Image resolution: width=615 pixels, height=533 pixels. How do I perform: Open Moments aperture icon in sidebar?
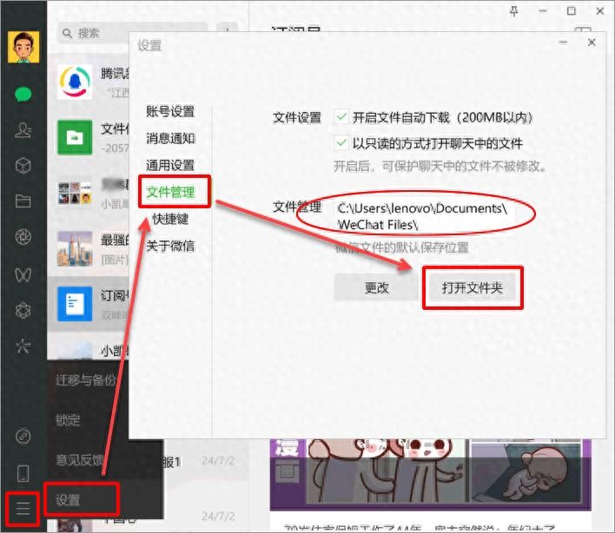click(x=23, y=238)
